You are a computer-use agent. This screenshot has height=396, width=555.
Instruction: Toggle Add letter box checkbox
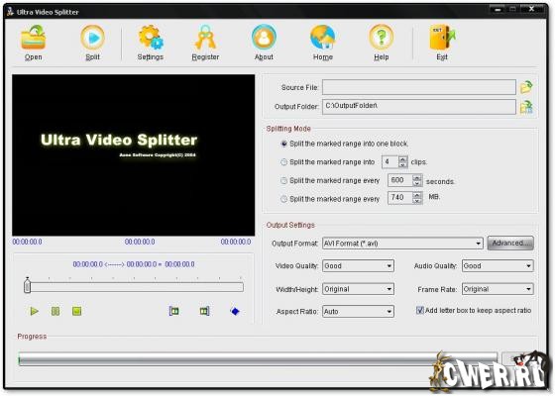(x=420, y=311)
